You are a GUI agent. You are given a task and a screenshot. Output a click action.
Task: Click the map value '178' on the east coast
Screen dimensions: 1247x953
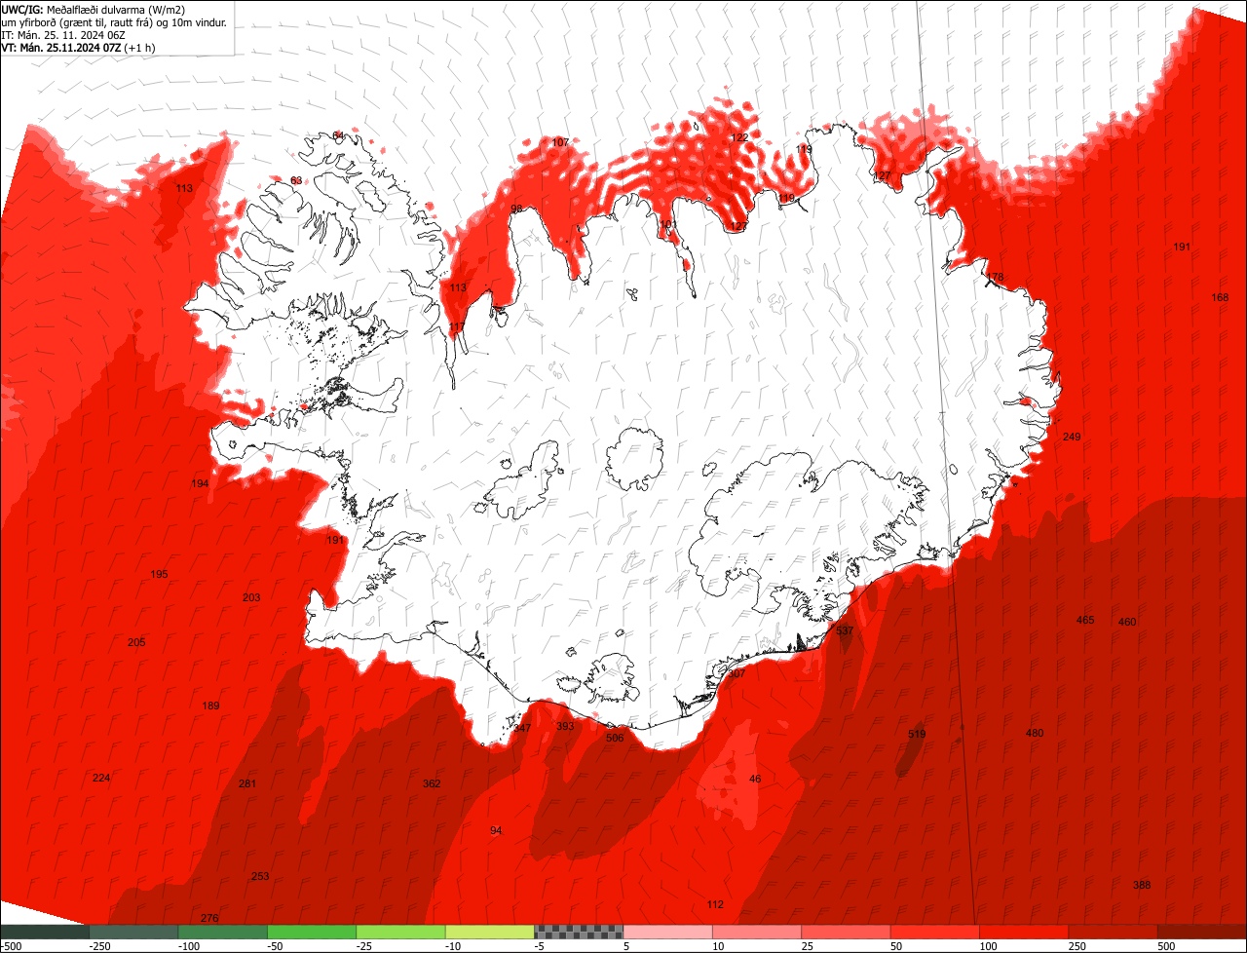tap(994, 278)
